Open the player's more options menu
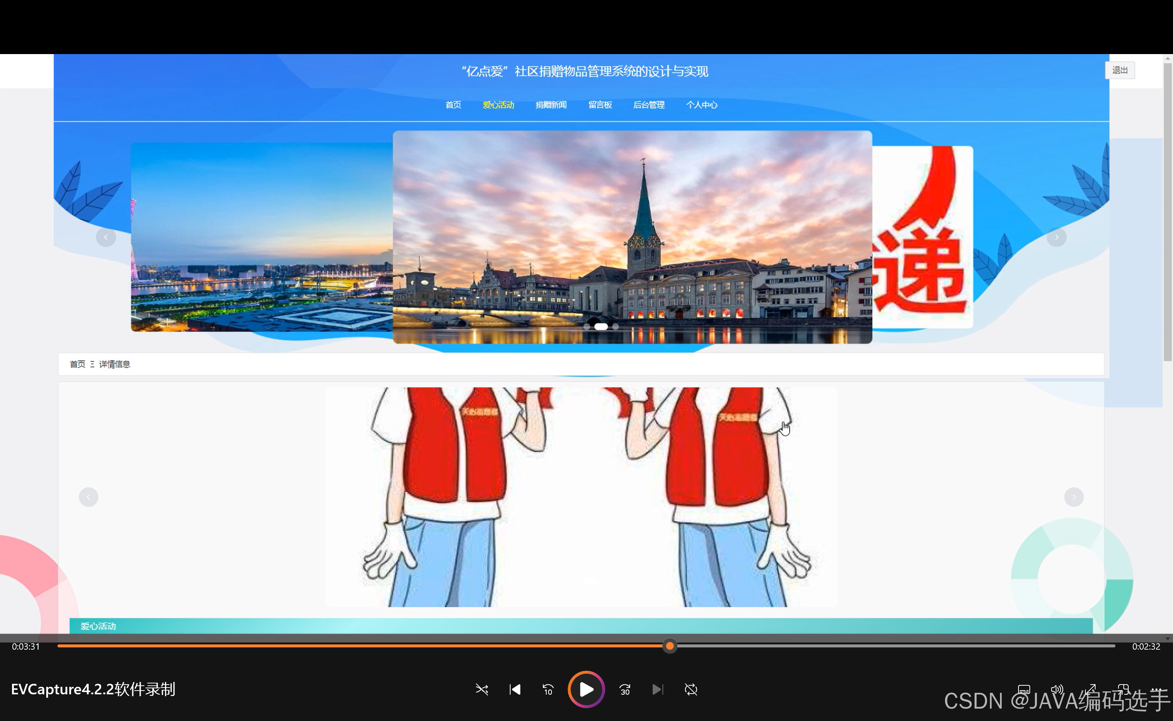This screenshot has height=721, width=1173. 1156,689
